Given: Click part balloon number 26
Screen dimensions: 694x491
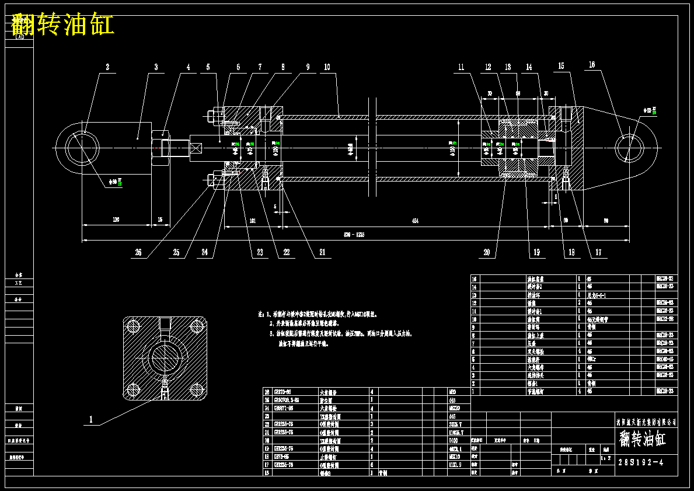Looking at the screenshot, I should tap(138, 252).
